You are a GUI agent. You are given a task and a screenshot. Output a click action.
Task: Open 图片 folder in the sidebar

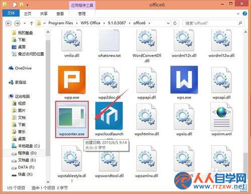(x=19, y=111)
